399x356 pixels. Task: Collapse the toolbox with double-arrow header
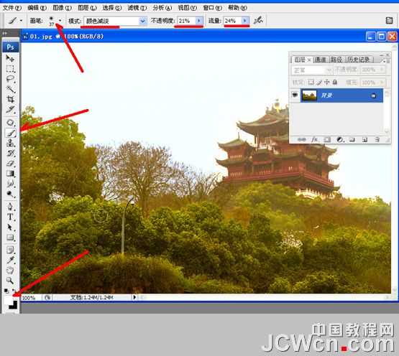point(5,33)
